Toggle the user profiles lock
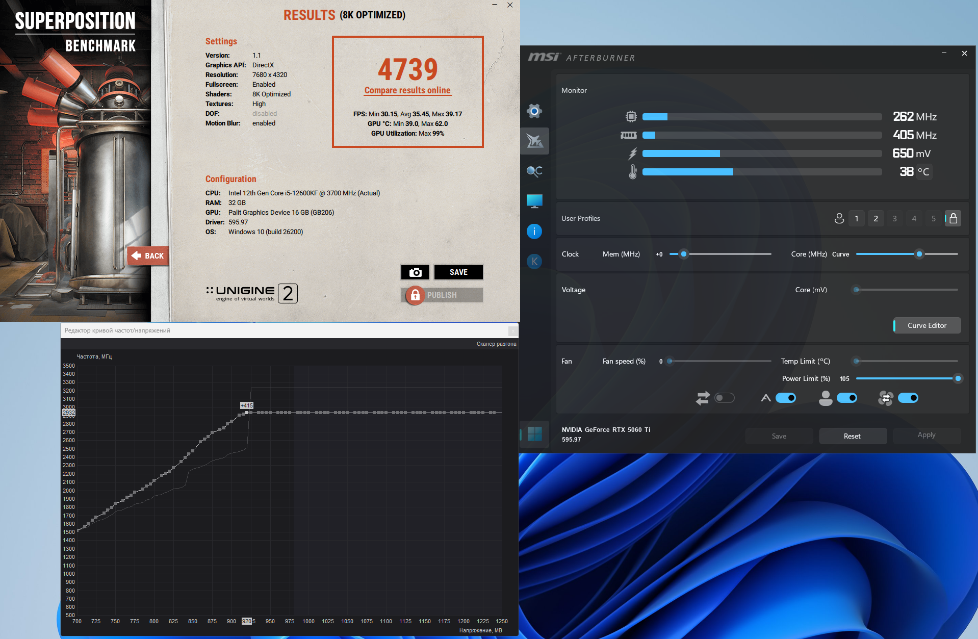The image size is (978, 639). pyautogui.click(x=953, y=218)
